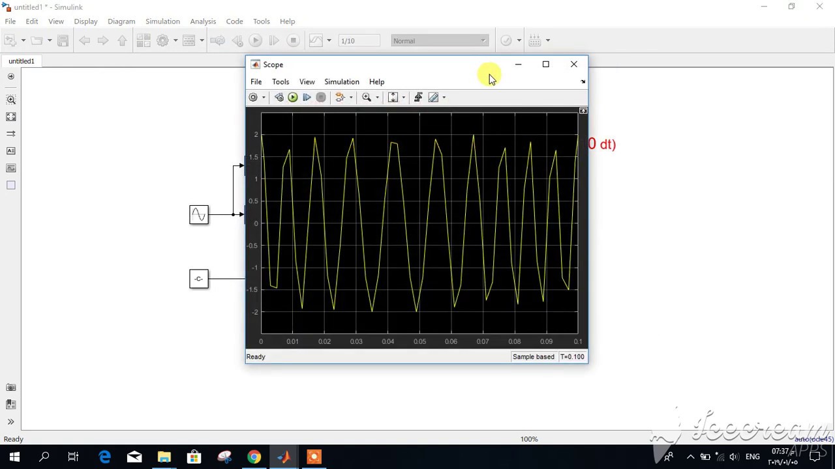Open Model Explorer icon in Simulink toolbar
The width and height of the screenshot is (835, 469).
(189, 40)
